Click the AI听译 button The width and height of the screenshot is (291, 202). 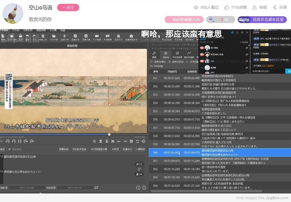115,149
